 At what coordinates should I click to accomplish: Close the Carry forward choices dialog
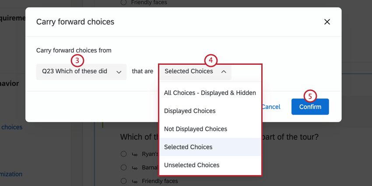327,22
